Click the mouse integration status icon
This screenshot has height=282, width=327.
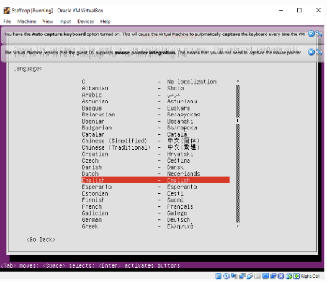(x=289, y=276)
